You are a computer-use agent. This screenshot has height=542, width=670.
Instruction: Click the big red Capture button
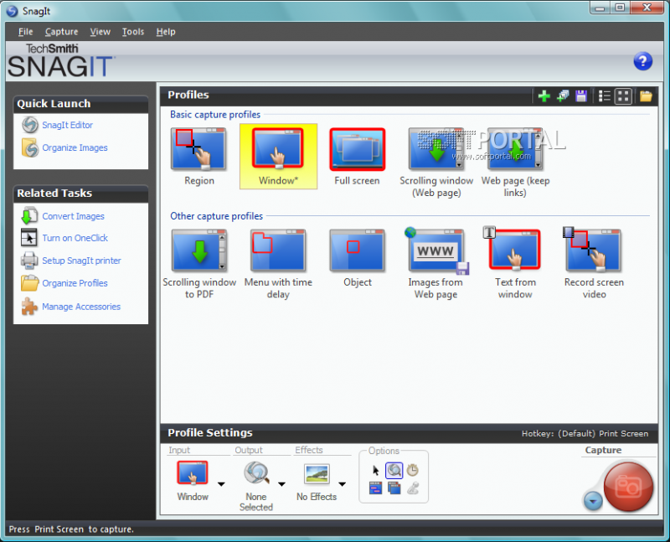(x=628, y=487)
